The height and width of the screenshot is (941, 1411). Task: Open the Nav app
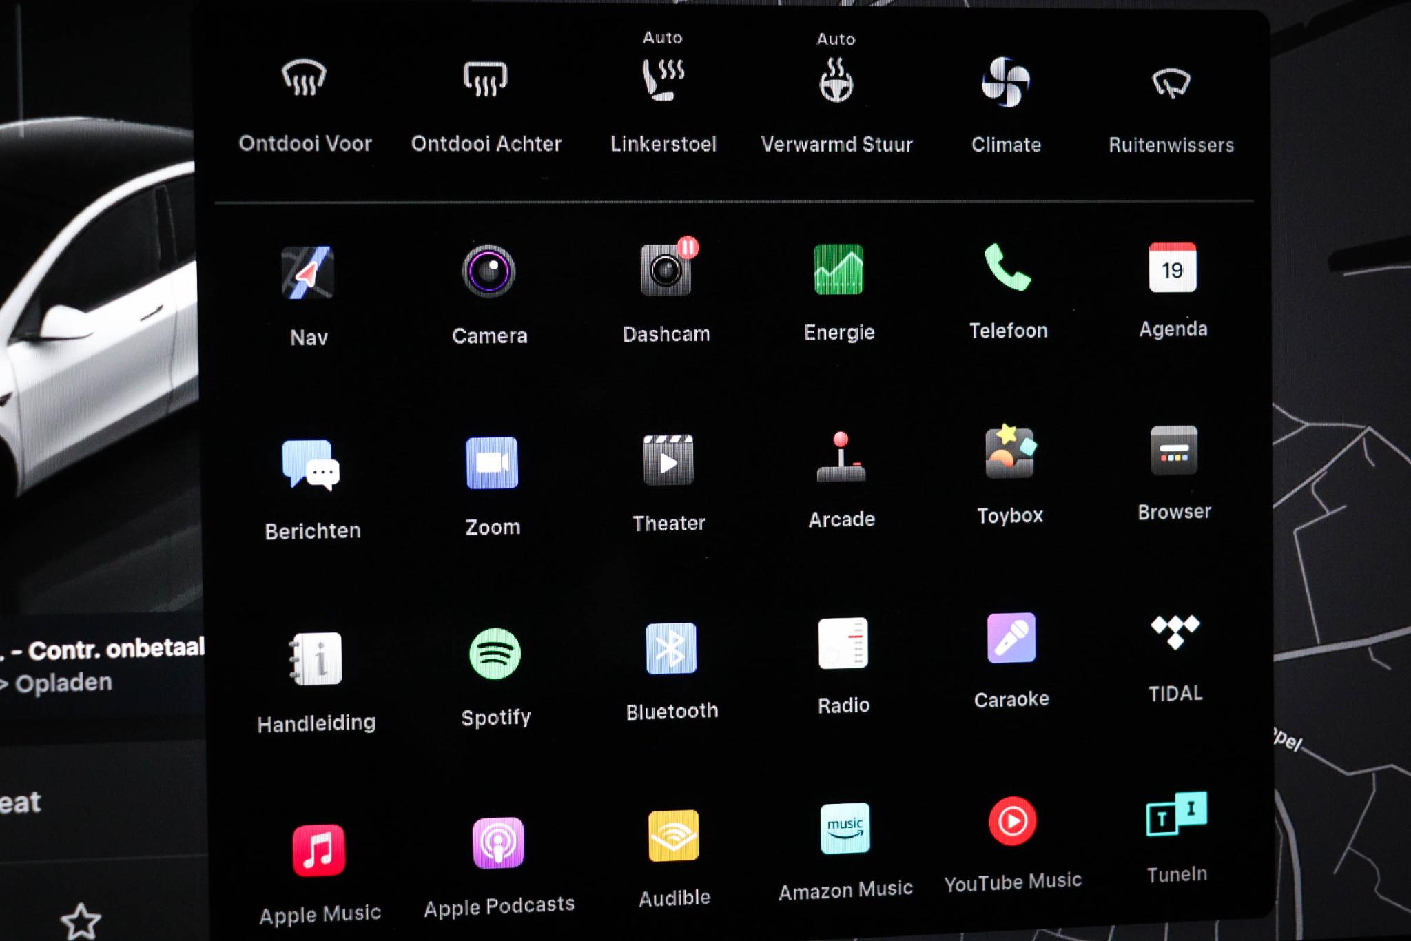click(x=307, y=273)
